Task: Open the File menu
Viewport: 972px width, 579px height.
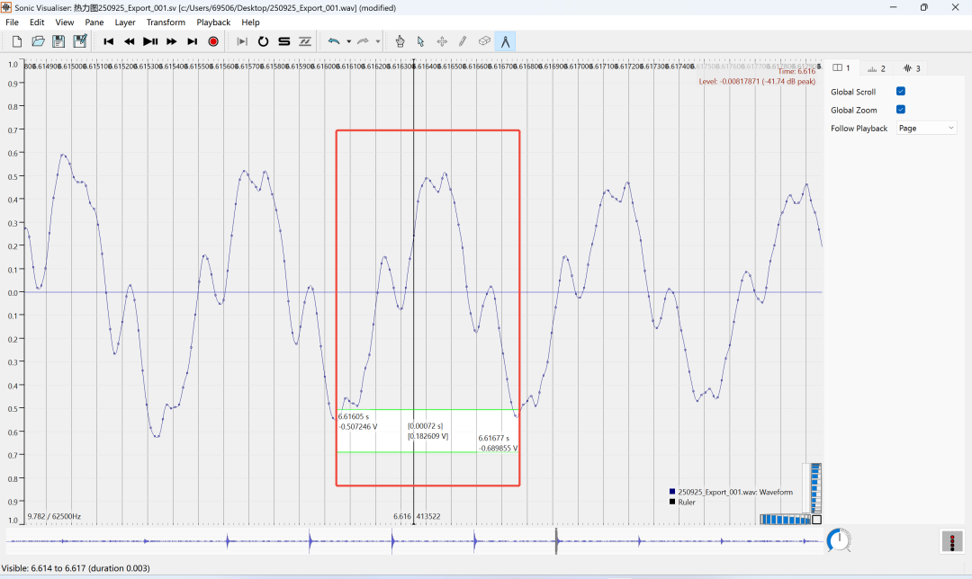Action: click(x=12, y=22)
